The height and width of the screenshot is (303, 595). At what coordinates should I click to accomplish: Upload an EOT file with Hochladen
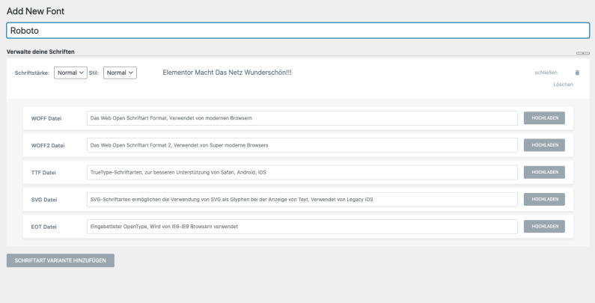click(x=544, y=227)
